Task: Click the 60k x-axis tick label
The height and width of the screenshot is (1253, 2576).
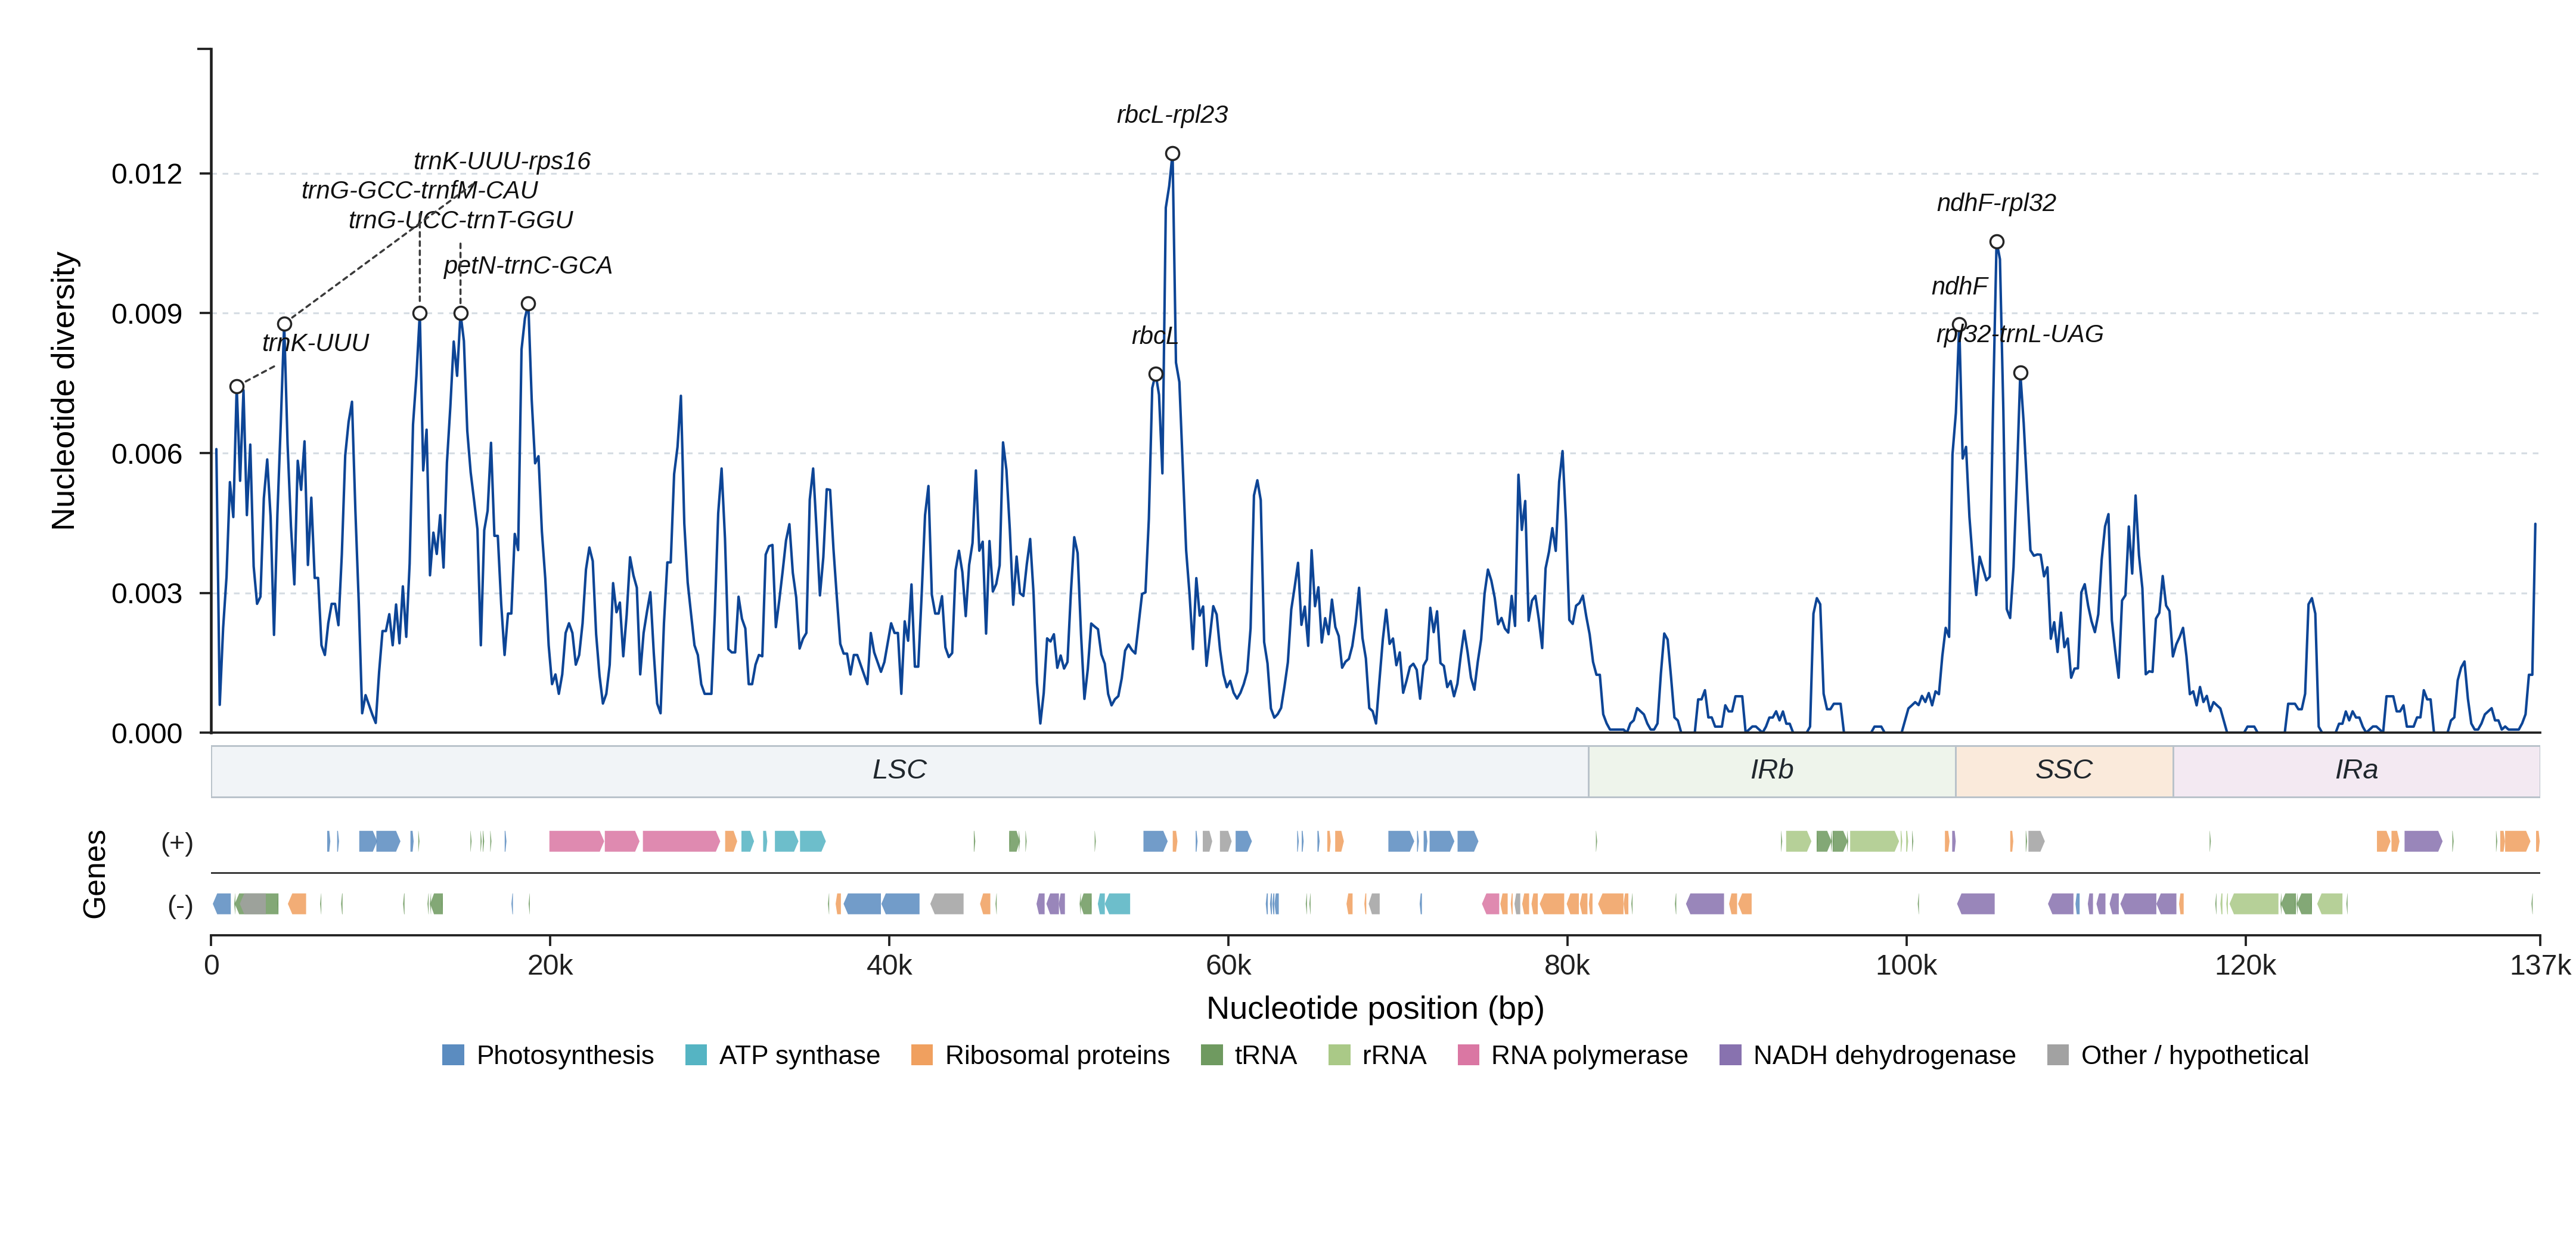Action: pyautogui.click(x=1228, y=966)
